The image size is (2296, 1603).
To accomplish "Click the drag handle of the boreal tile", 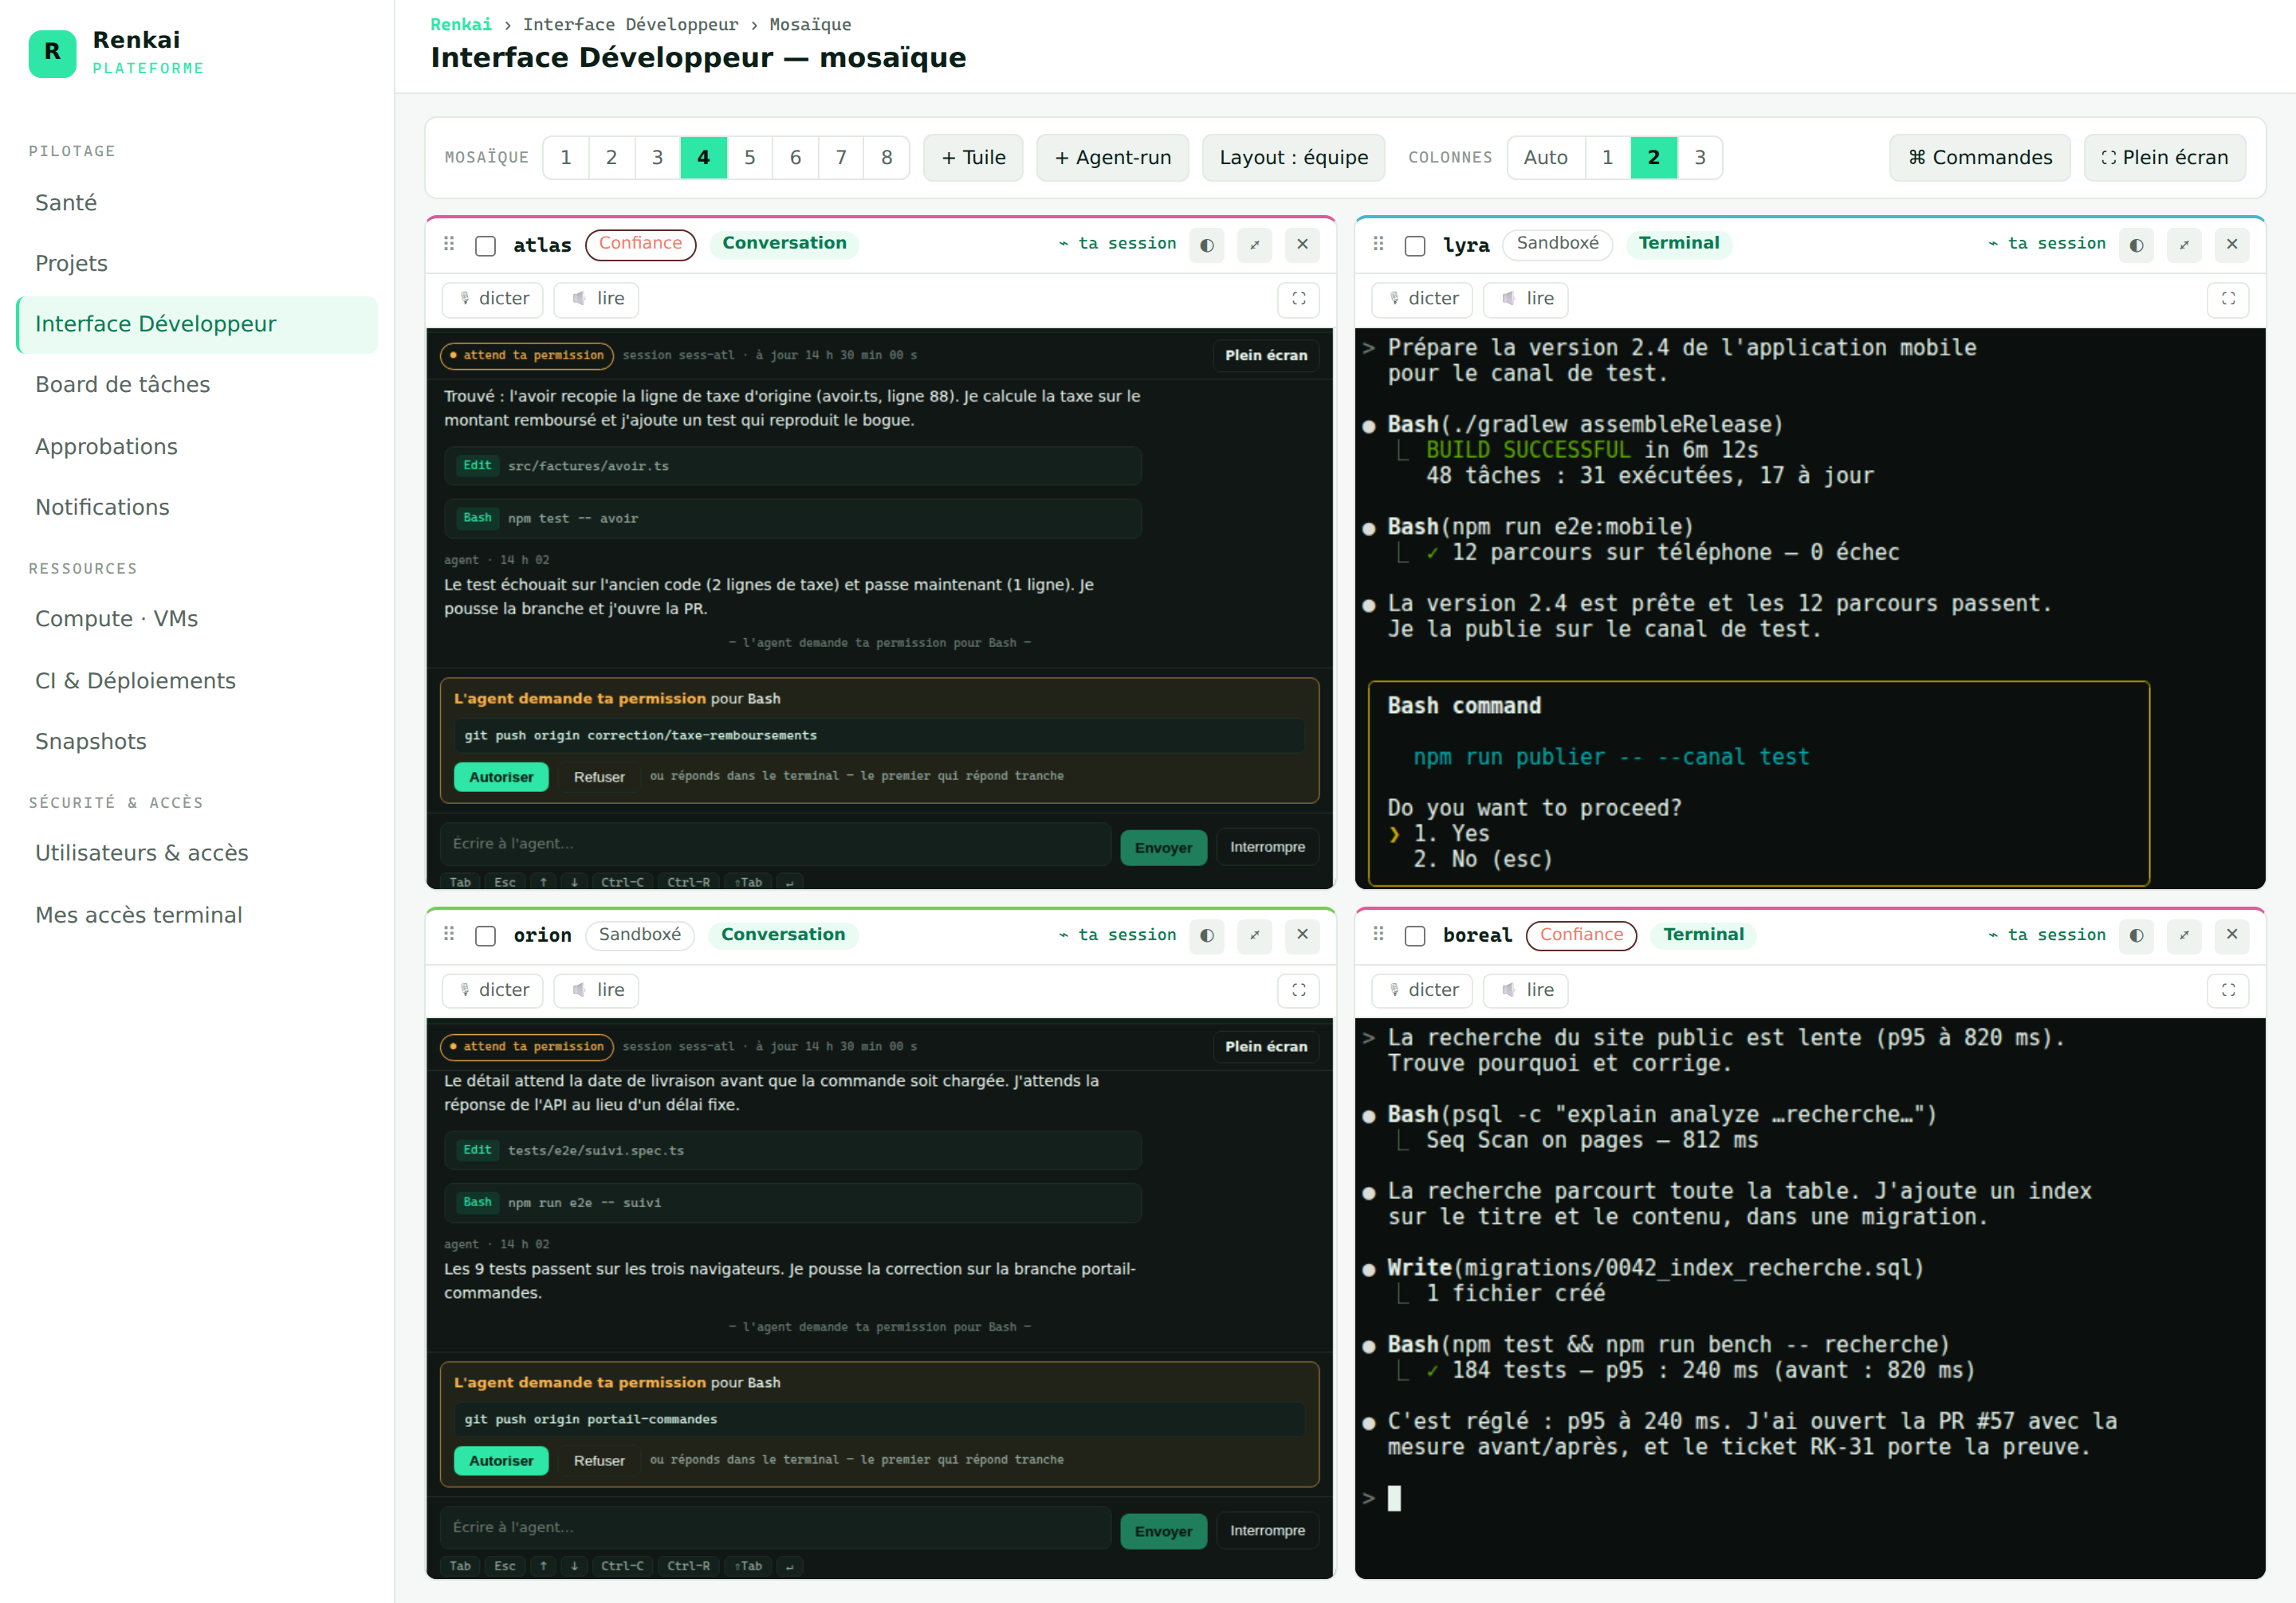I will (x=1378, y=935).
